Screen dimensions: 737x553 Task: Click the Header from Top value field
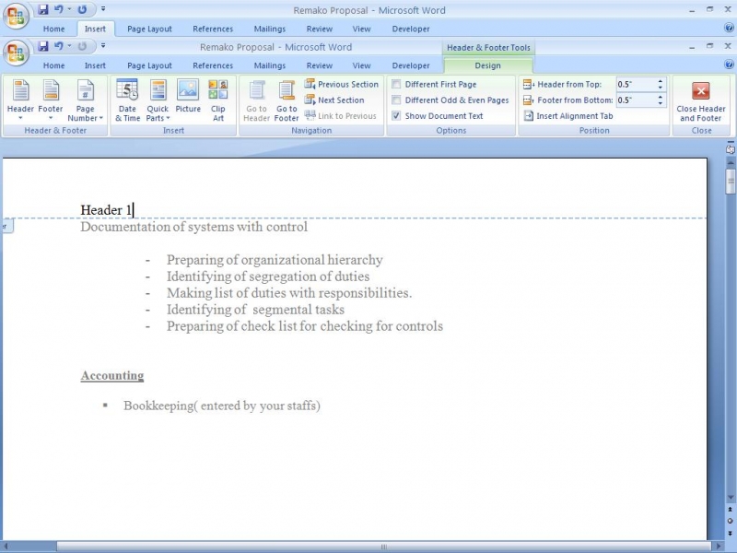pyautogui.click(x=635, y=84)
